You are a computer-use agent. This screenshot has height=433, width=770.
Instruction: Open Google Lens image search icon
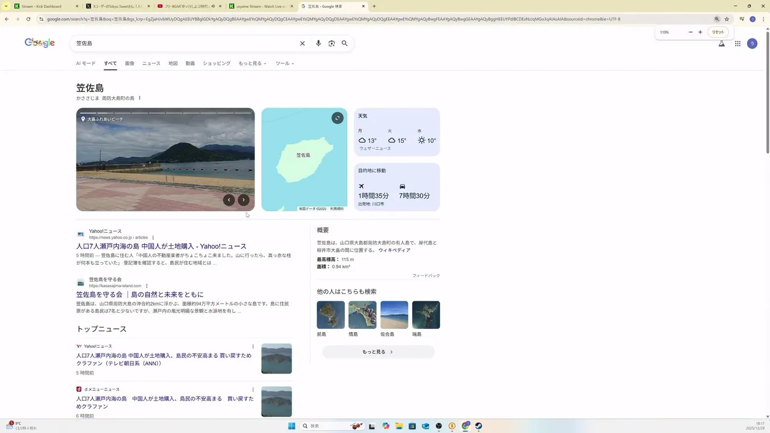click(x=331, y=43)
